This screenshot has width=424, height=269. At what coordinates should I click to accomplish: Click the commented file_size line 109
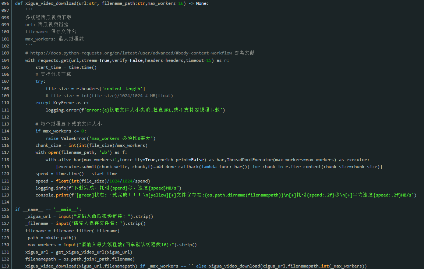109,96
